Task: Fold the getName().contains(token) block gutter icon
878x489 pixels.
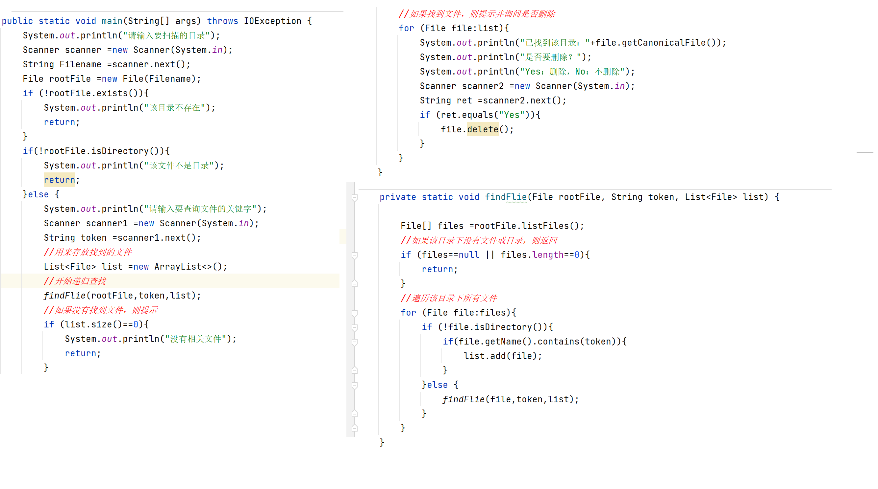Action: 355,342
